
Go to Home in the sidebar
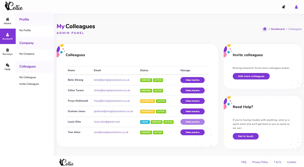8,21
